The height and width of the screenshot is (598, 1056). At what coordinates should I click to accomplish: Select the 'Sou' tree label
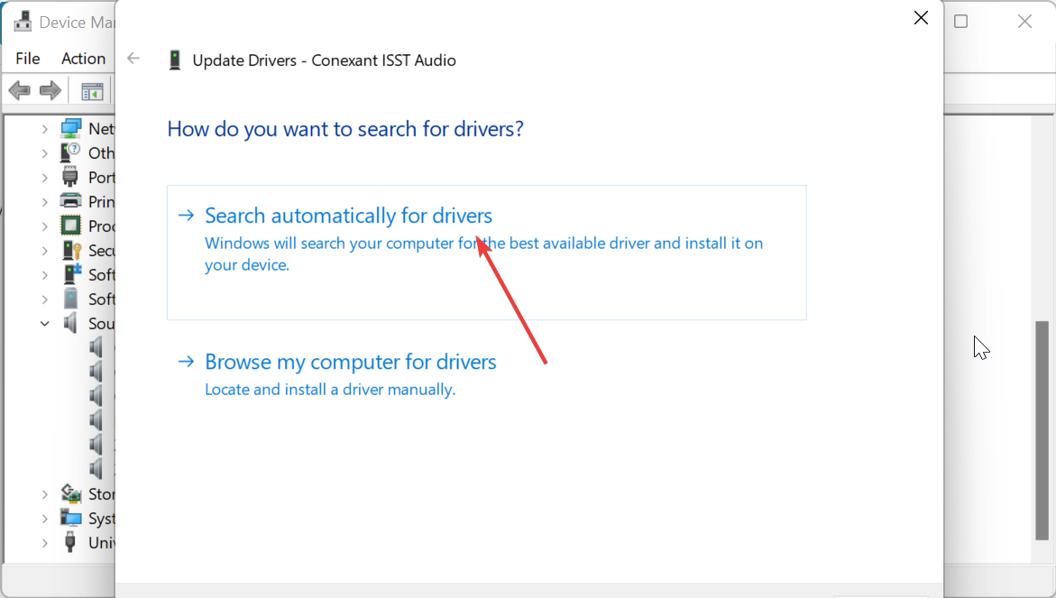101,323
